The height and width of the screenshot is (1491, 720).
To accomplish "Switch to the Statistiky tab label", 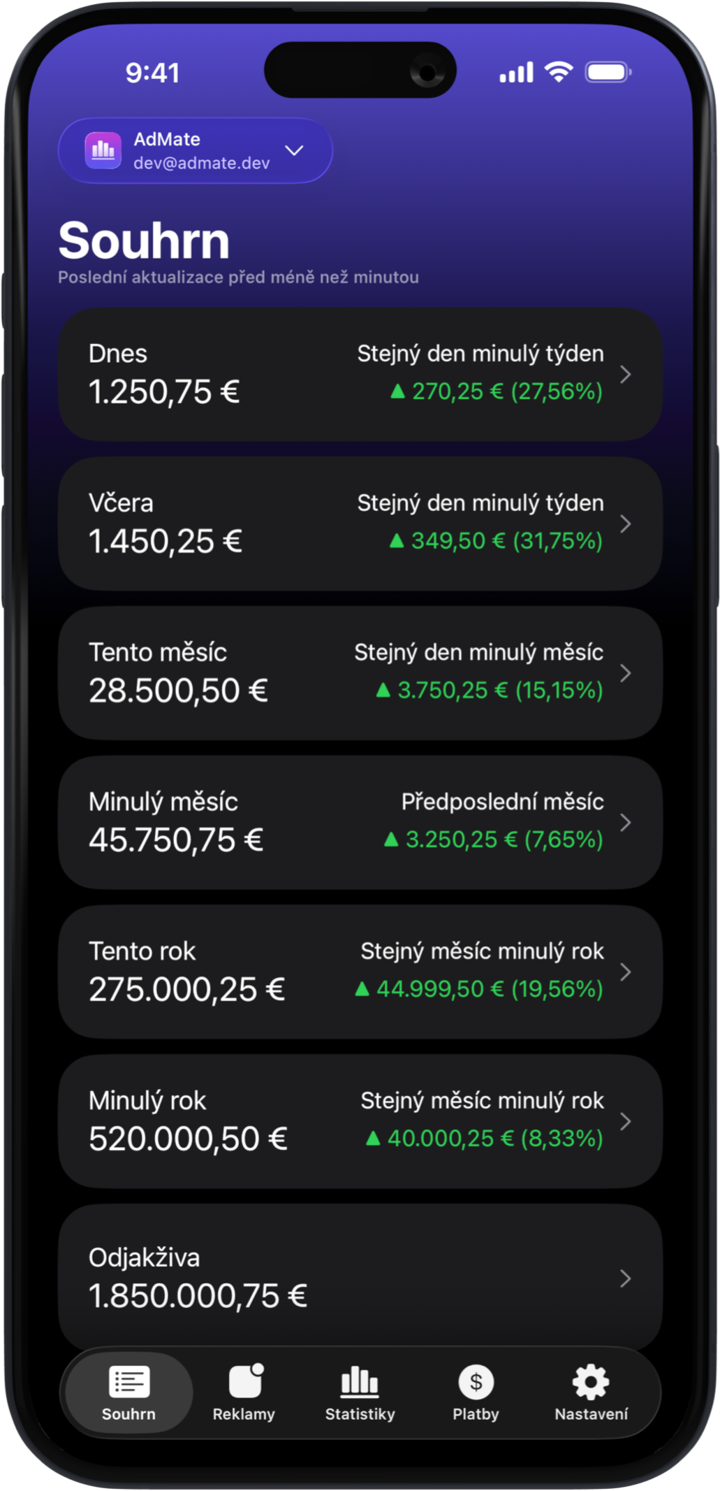I will pos(360,1414).
